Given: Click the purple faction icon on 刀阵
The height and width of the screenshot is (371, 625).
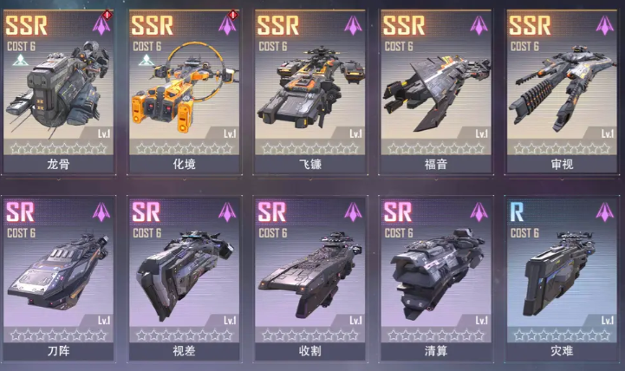Looking at the screenshot, I should coord(101,212).
